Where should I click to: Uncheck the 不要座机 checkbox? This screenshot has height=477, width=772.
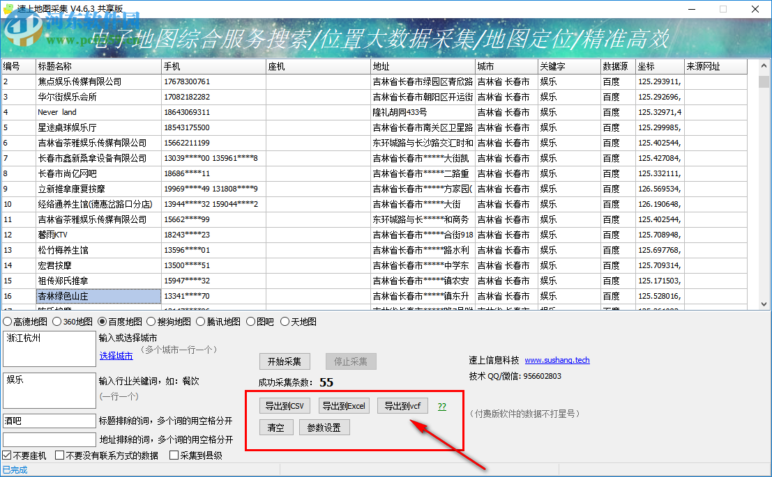tap(7, 455)
